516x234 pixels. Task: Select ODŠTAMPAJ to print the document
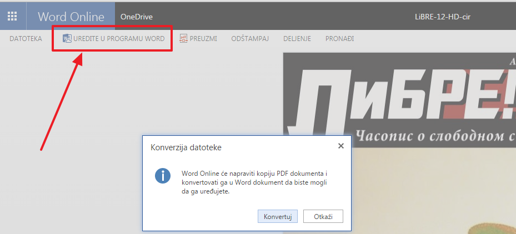pyautogui.click(x=250, y=39)
